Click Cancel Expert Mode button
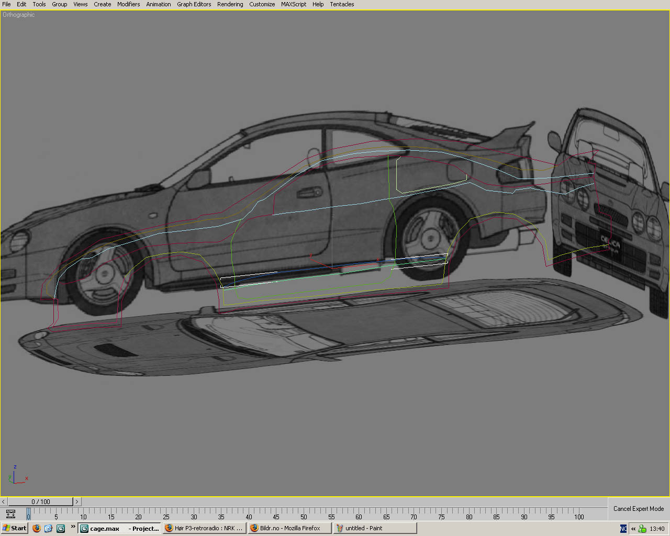670x536 pixels. 638,509
